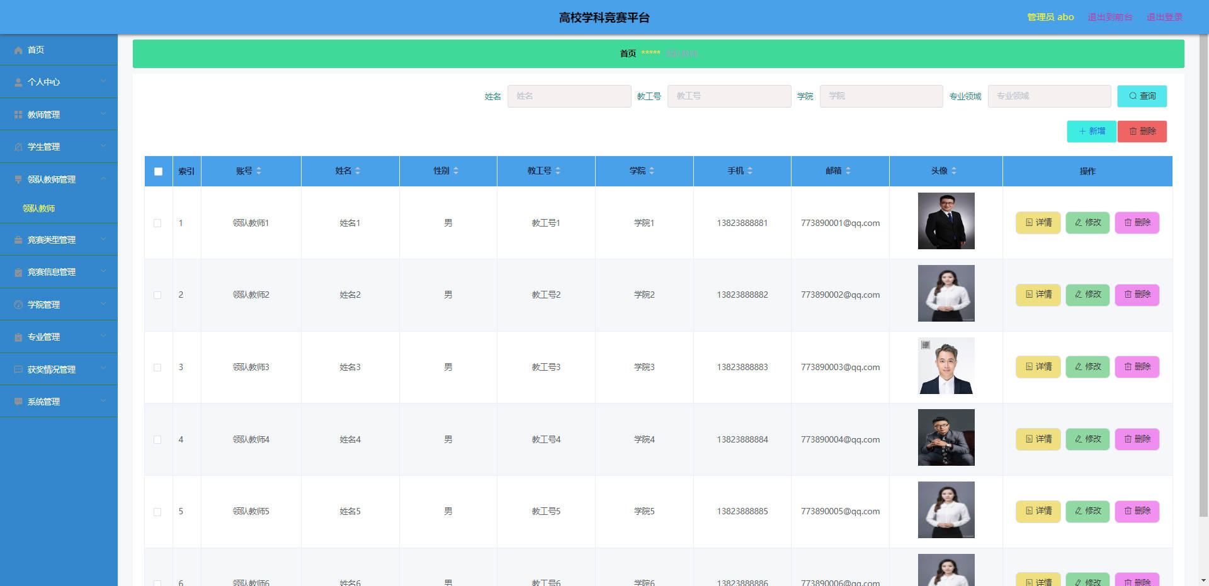Click the document icon on 领队教师1's 详情 button
This screenshot has width=1209, height=586.
tap(1029, 222)
